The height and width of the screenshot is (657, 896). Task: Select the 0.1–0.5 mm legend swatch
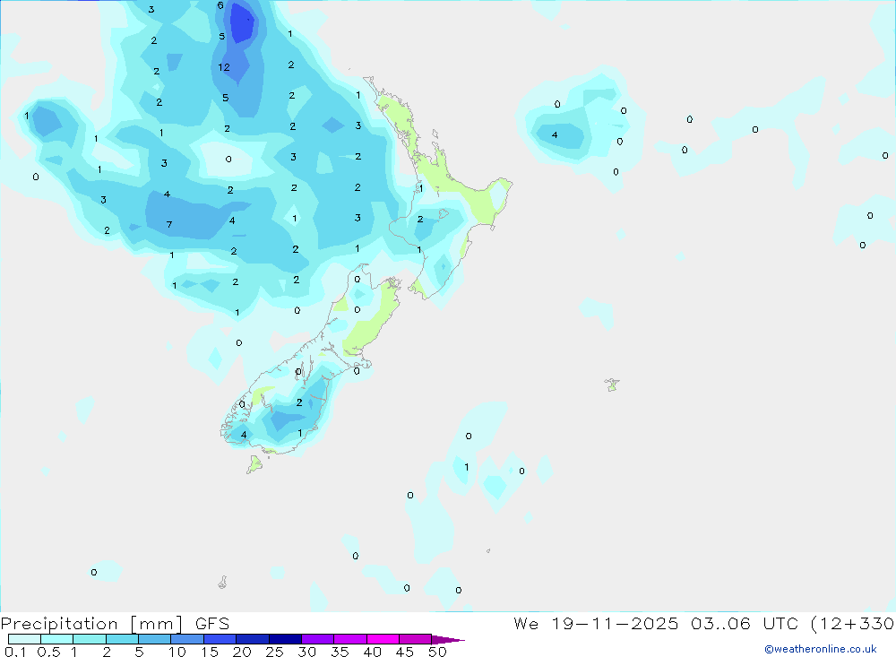pos(24,639)
